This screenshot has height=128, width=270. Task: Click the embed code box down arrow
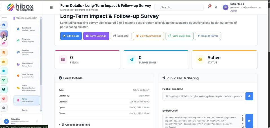pyautogui.click(x=242, y=124)
